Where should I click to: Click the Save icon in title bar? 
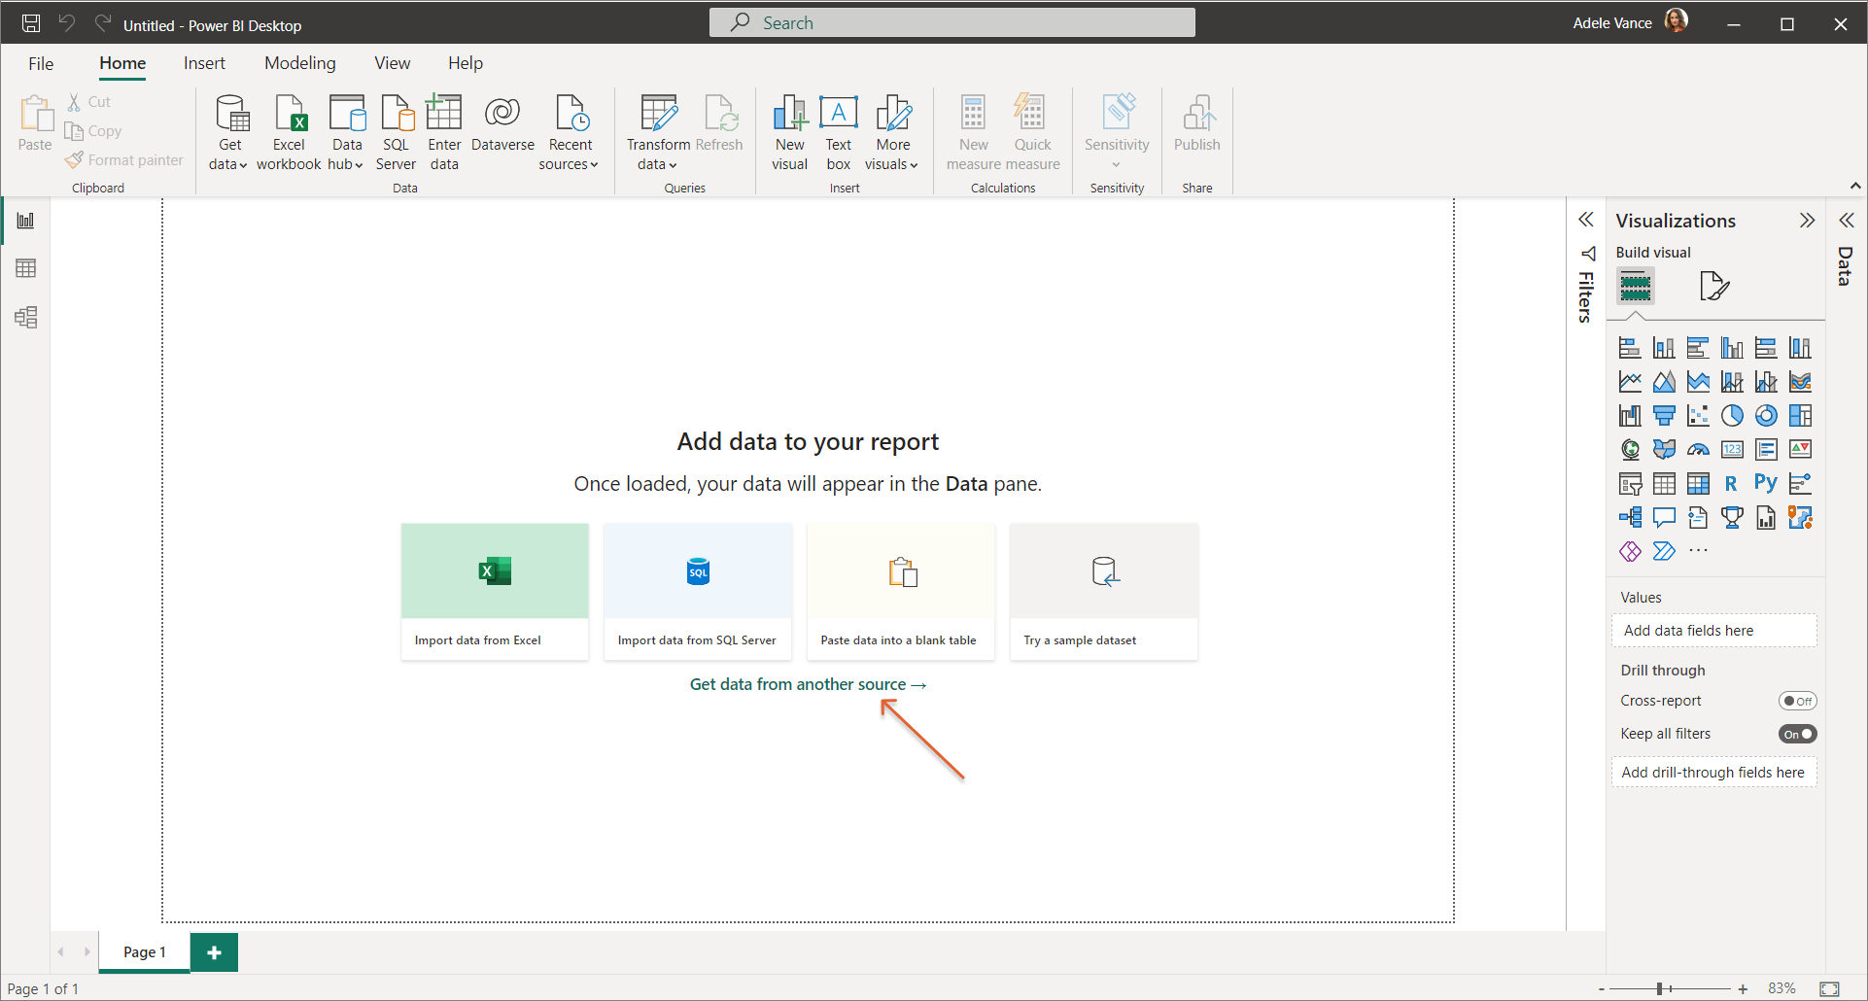pyautogui.click(x=31, y=23)
